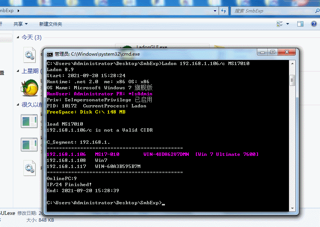This screenshot has width=320, height=227.
Task: Click the refresh button beside the address bar
Action: click(224, 11)
